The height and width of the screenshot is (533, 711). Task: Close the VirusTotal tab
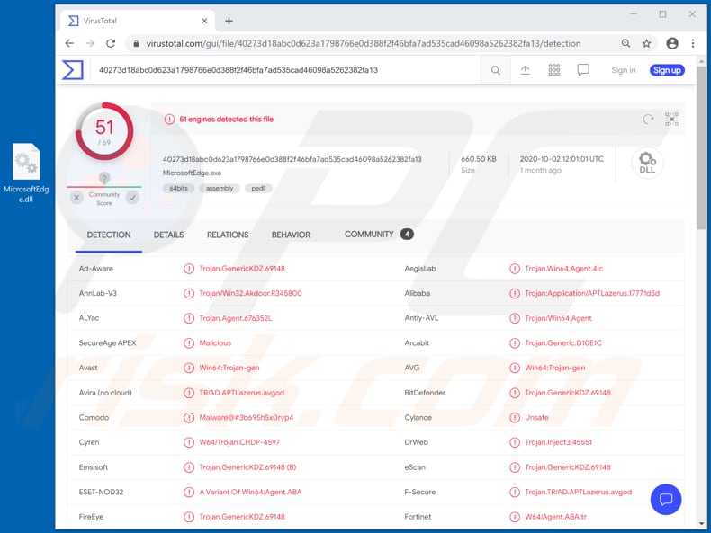coord(204,21)
